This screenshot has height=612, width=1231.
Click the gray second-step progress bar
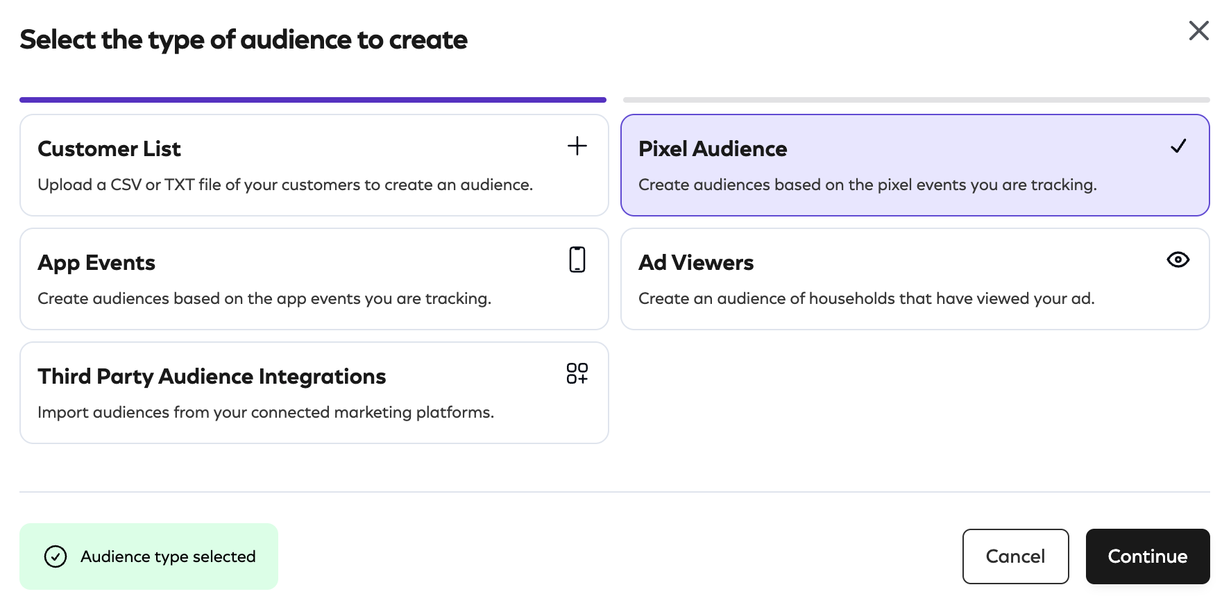coord(917,100)
